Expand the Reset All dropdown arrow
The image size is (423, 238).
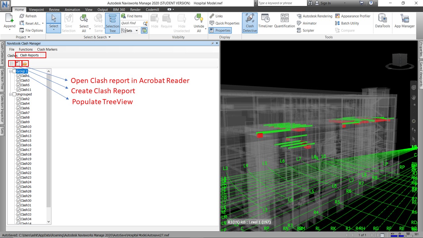(43, 23)
